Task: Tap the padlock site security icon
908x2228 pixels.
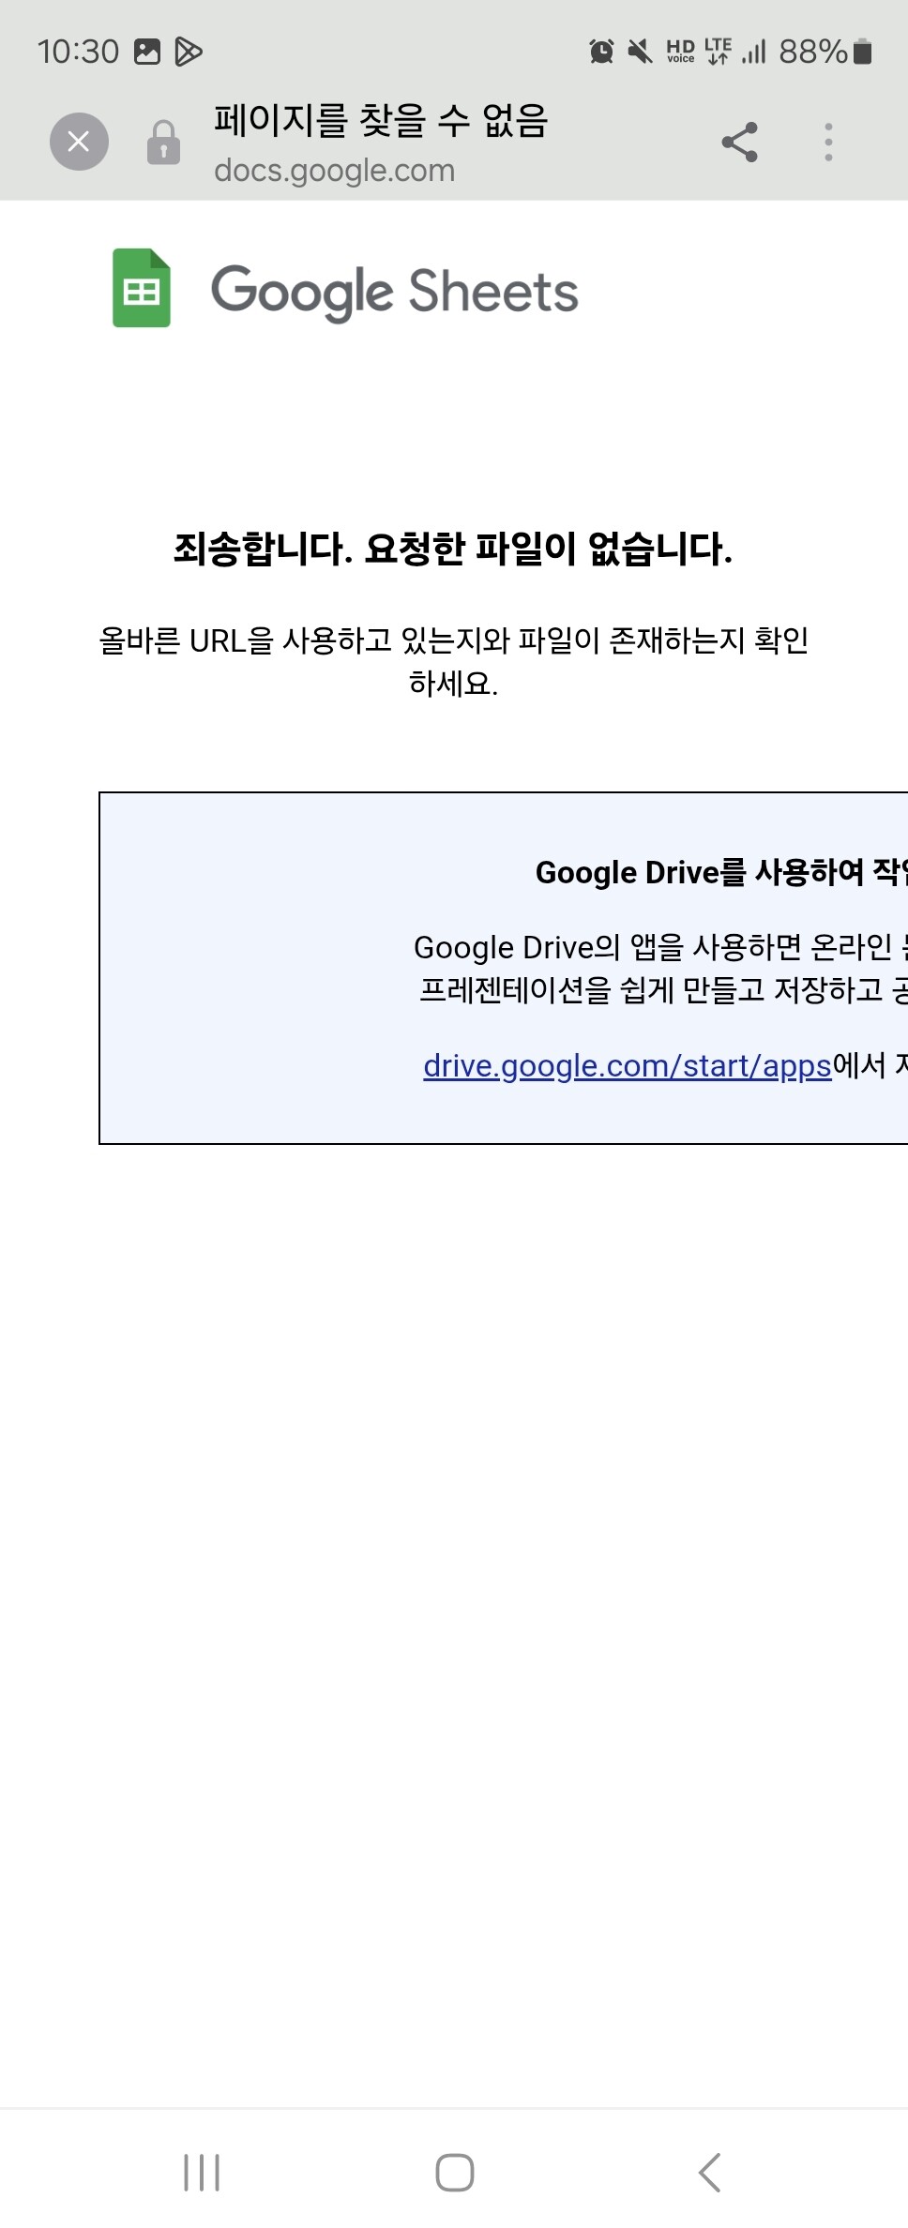Action: 163,143
